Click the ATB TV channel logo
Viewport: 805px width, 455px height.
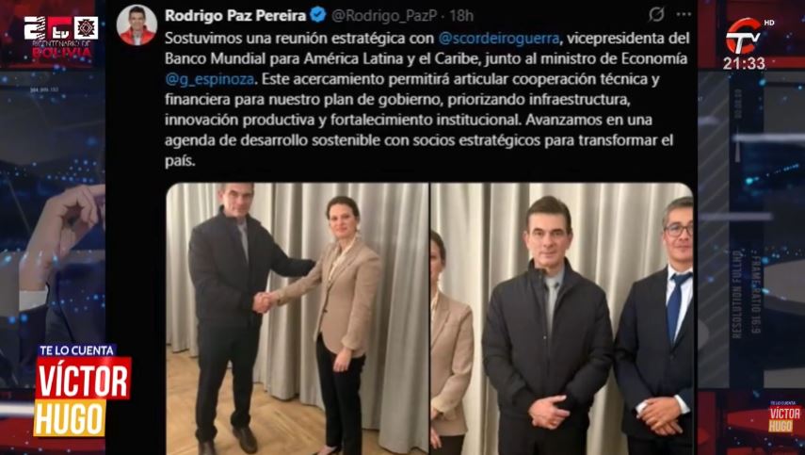click(x=743, y=36)
